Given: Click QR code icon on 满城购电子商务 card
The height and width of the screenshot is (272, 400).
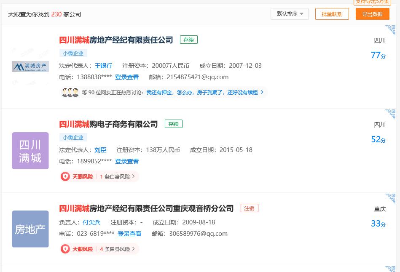Looking at the screenshot, I should [390, 114].
